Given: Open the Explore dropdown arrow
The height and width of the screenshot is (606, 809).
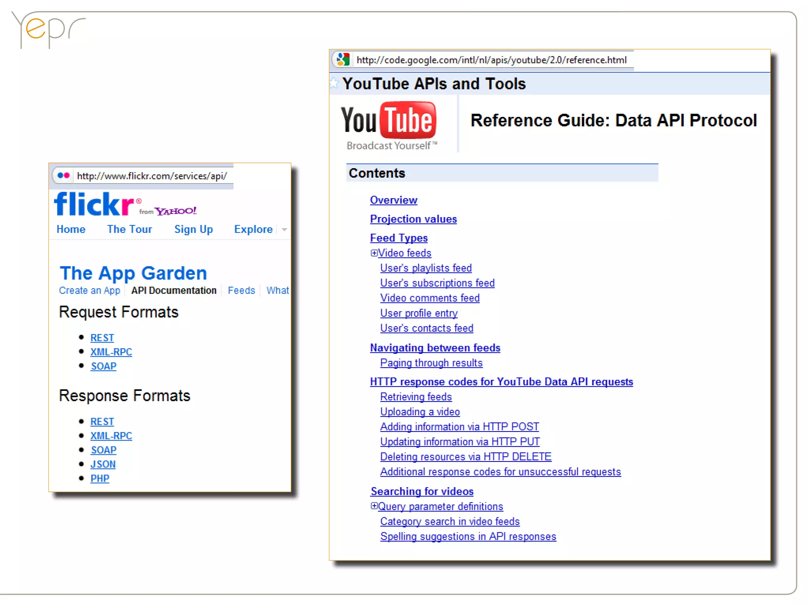Looking at the screenshot, I should [284, 229].
